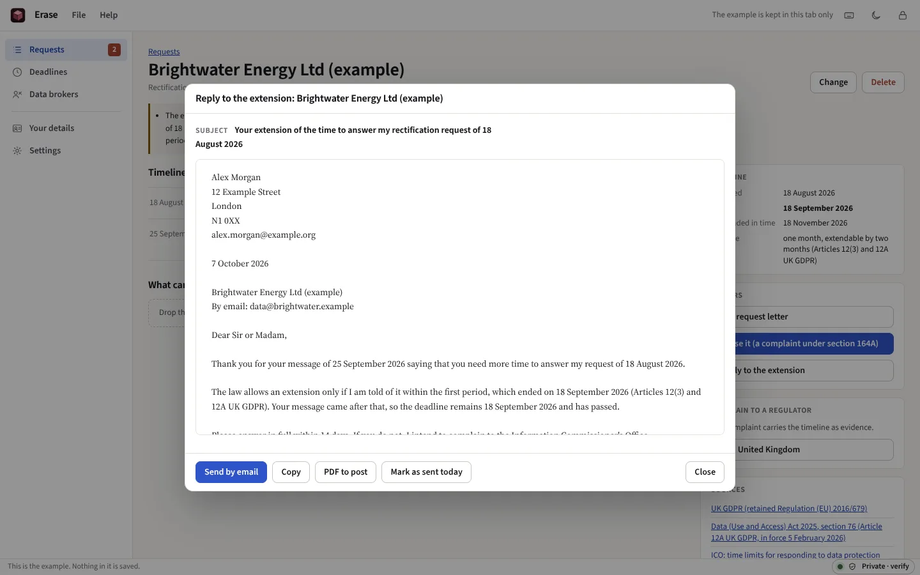
Task: Click the Settings gear icon
Action: click(x=18, y=151)
